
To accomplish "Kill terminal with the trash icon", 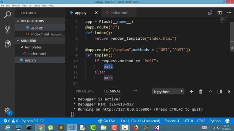I will (201, 91).
